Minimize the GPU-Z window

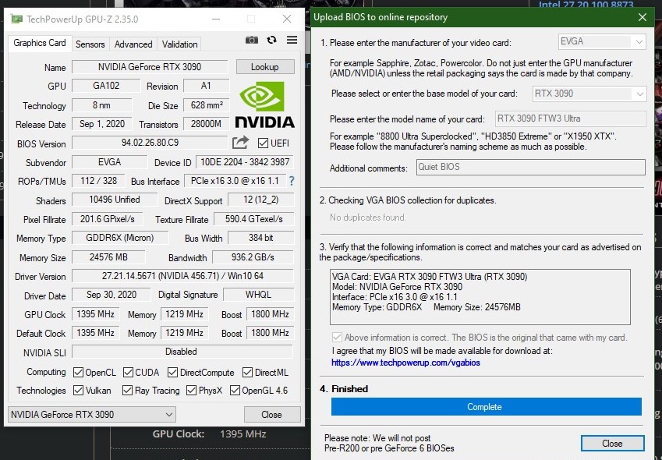[x=216, y=19]
